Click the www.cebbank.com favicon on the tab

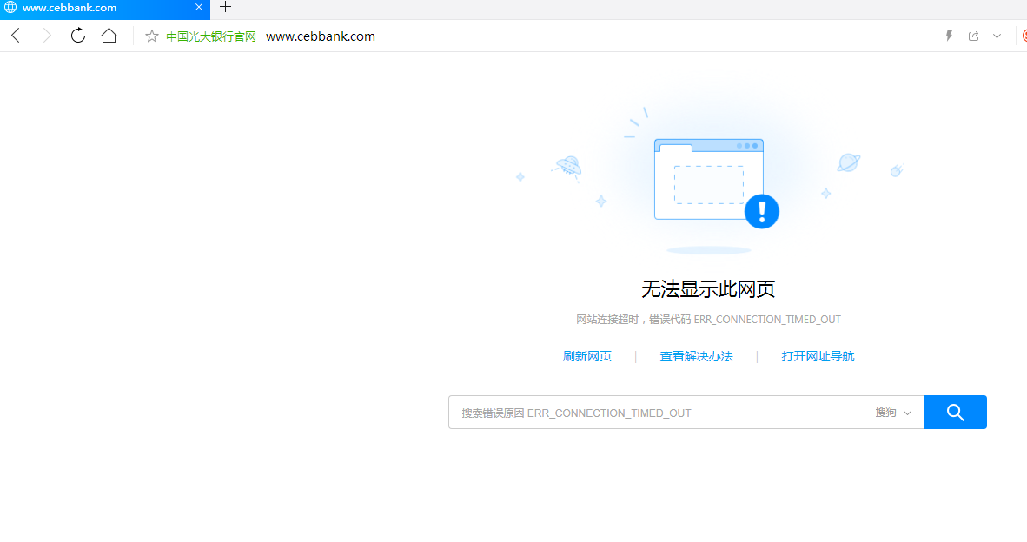10,8
